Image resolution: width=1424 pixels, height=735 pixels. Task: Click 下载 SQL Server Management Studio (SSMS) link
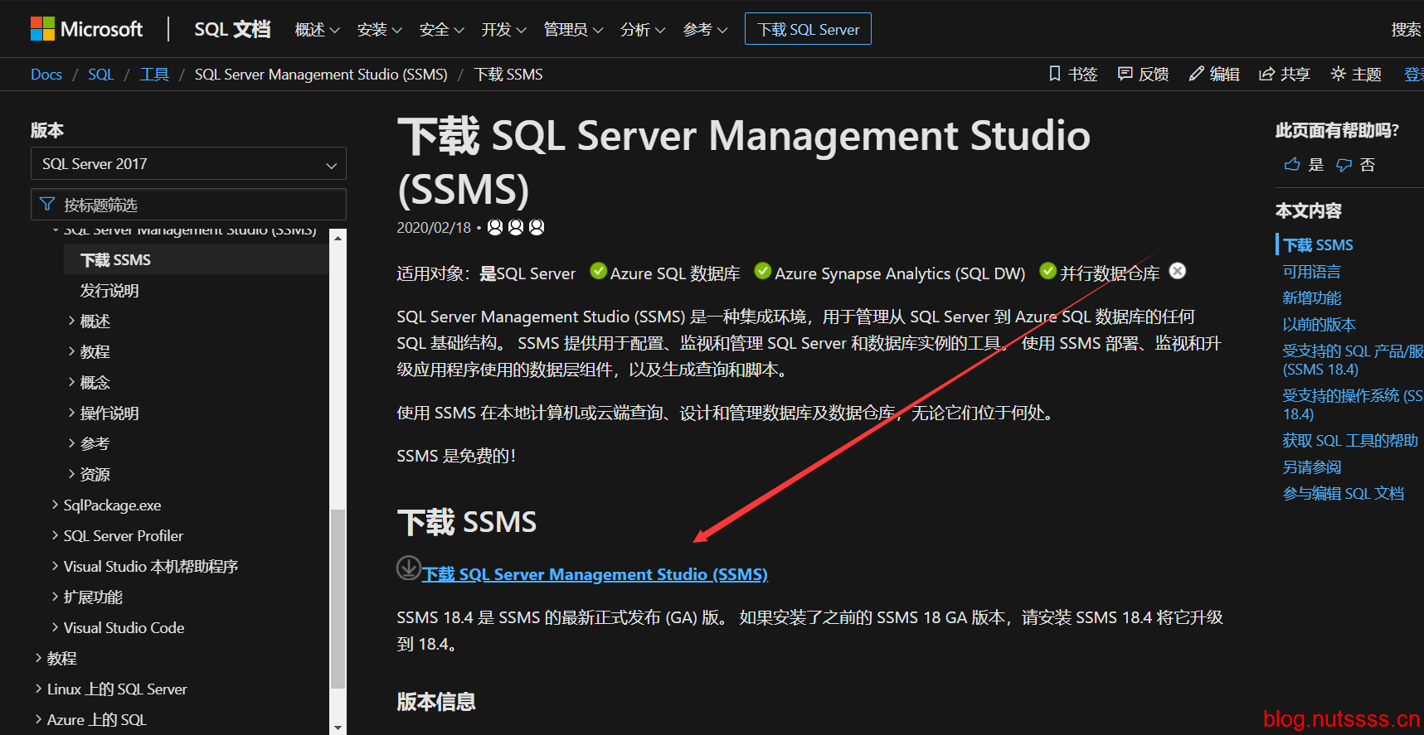pyautogui.click(x=595, y=574)
